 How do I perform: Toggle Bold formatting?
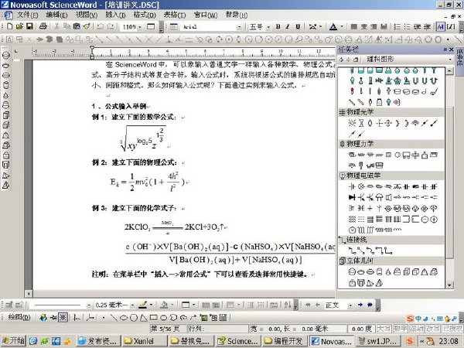click(x=278, y=26)
